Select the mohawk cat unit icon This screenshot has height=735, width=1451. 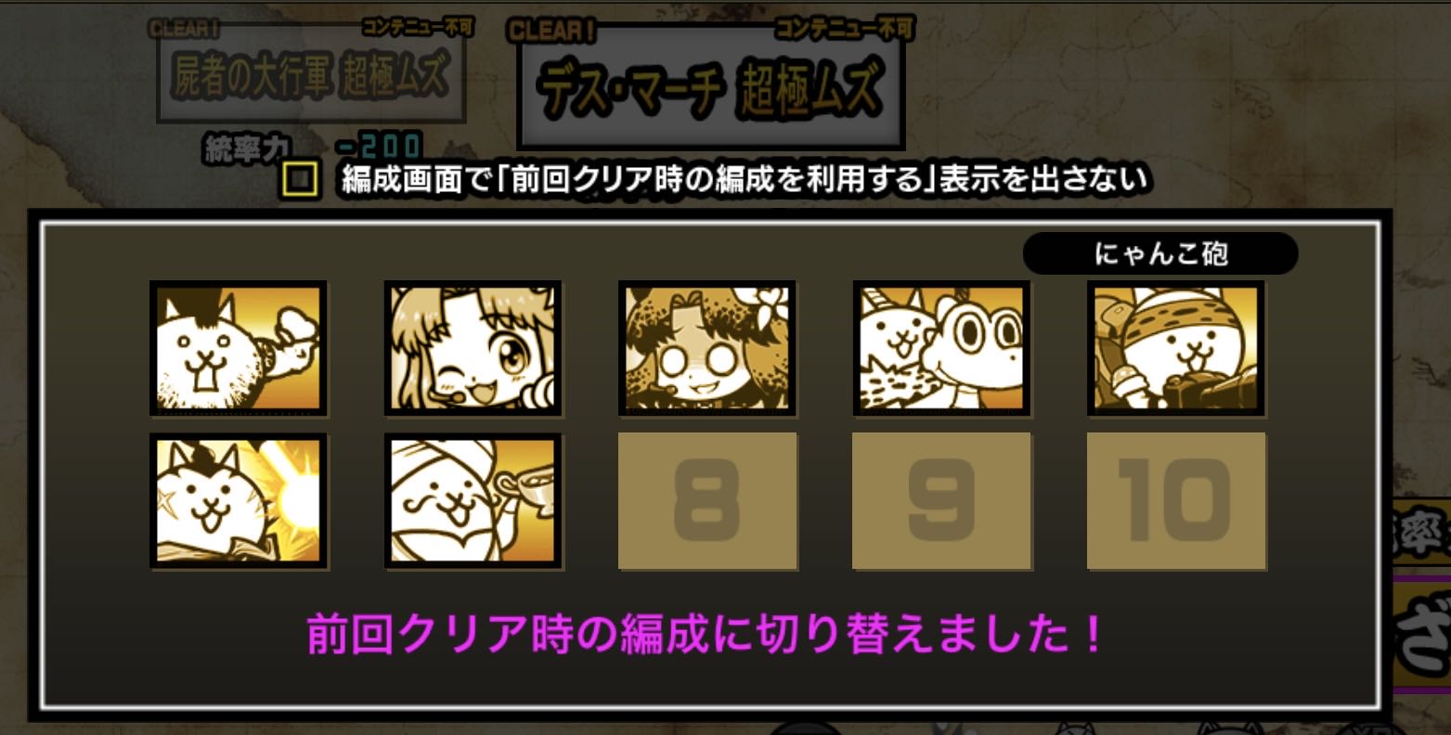pyautogui.click(x=238, y=348)
